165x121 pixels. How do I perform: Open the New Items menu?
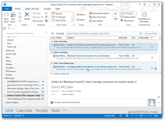tap(13, 17)
